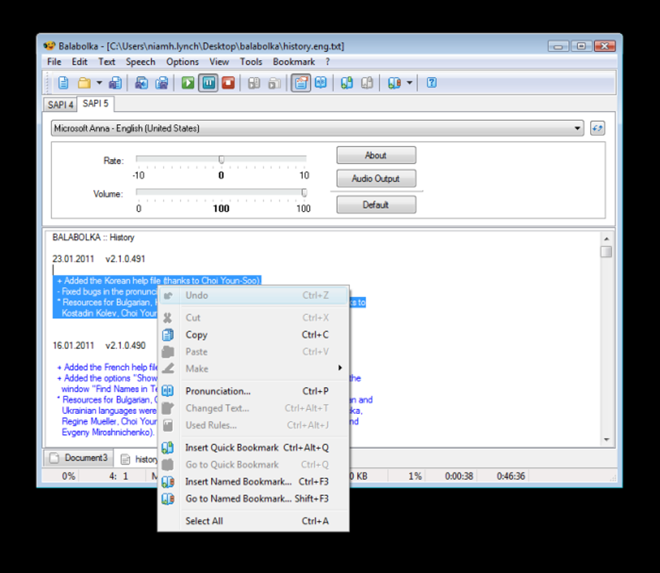Choose Select All in the context menu
The image size is (660, 573).
254,521
